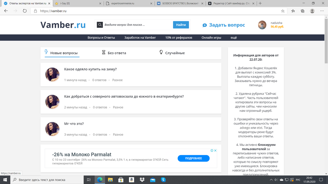This screenshot has height=184, width=328.
Task: Open Collections in the browser toolbar
Action: click(x=302, y=11)
